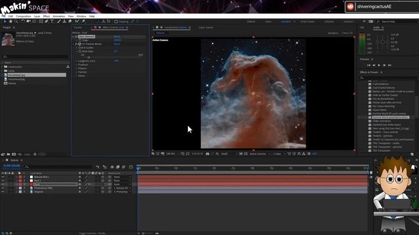Adjust the Birth Rate slider handle

point(89,57)
